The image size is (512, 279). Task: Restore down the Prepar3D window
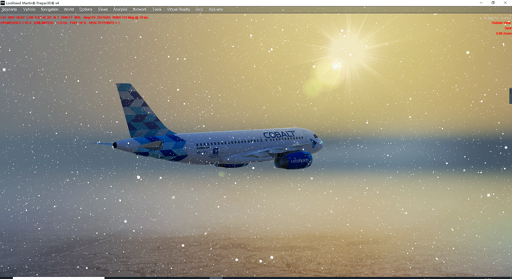493,3
